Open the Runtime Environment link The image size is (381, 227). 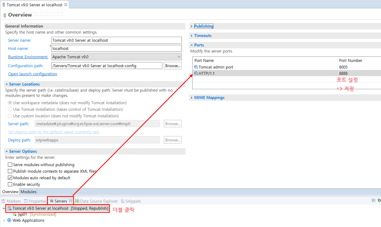[28, 57]
